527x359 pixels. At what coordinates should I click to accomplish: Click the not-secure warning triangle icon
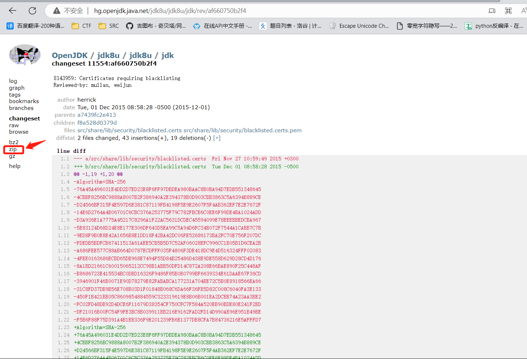pyautogui.click(x=57, y=11)
